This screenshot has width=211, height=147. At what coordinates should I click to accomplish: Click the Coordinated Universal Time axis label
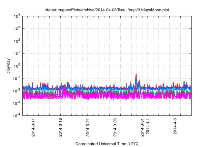(107, 144)
